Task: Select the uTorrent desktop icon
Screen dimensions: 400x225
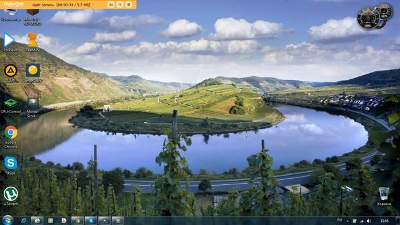Action: coord(11,196)
